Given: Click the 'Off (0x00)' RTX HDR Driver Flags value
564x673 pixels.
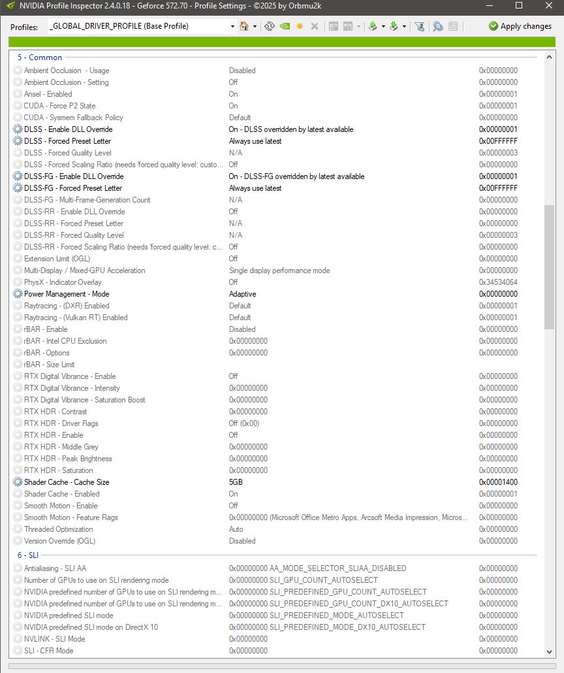Looking at the screenshot, I should [x=243, y=423].
